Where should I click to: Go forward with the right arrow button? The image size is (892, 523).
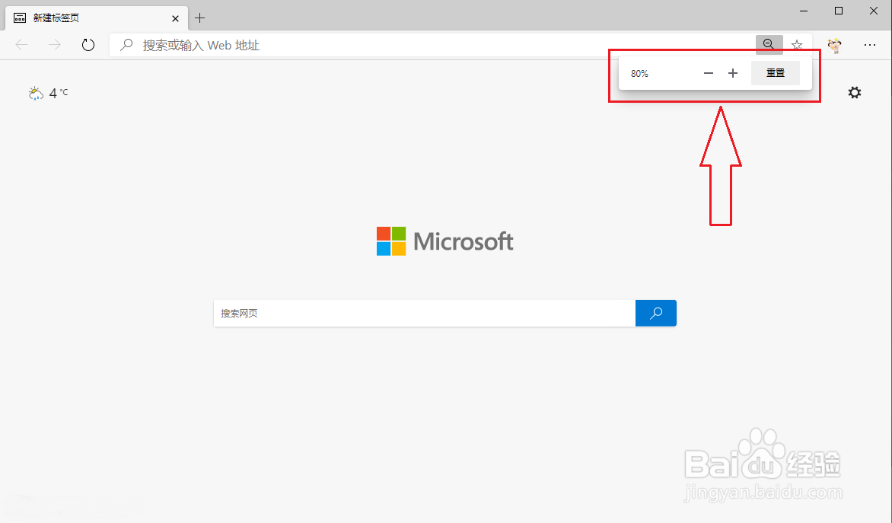click(55, 45)
